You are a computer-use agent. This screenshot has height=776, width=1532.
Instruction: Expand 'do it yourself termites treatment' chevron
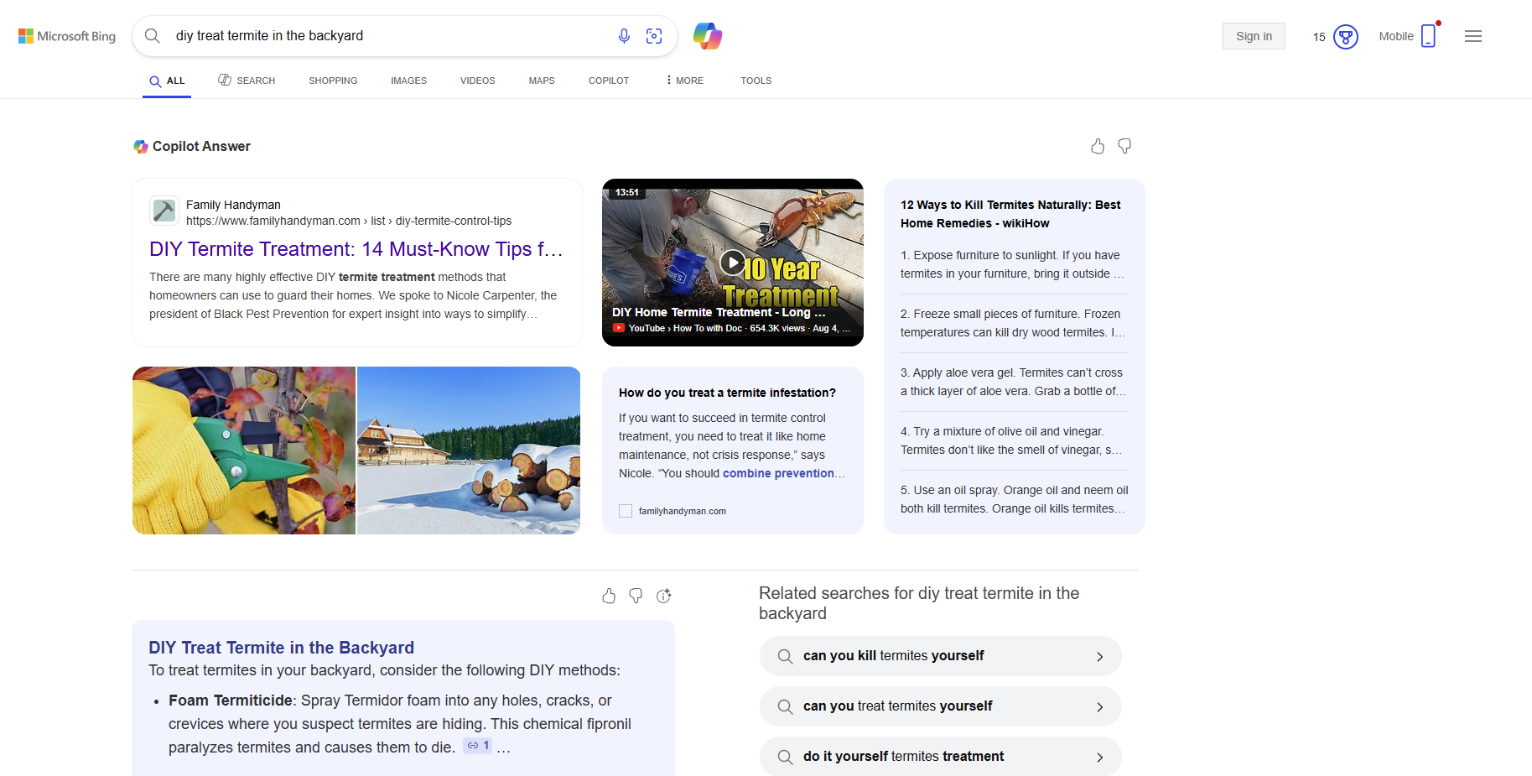[x=1100, y=758]
